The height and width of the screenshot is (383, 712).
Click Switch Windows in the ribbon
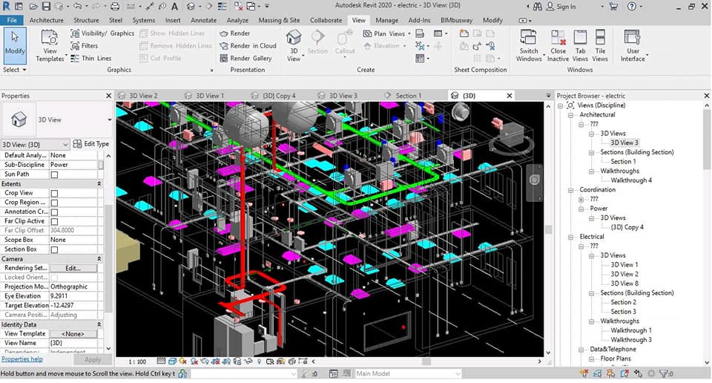pyautogui.click(x=529, y=45)
